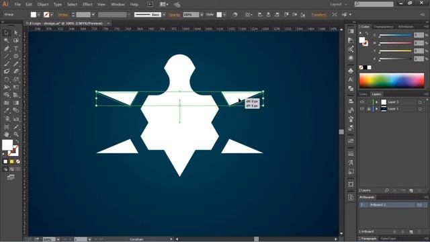
Task: Click Swap Fill and Stroke arrows
Action: coord(17,141)
